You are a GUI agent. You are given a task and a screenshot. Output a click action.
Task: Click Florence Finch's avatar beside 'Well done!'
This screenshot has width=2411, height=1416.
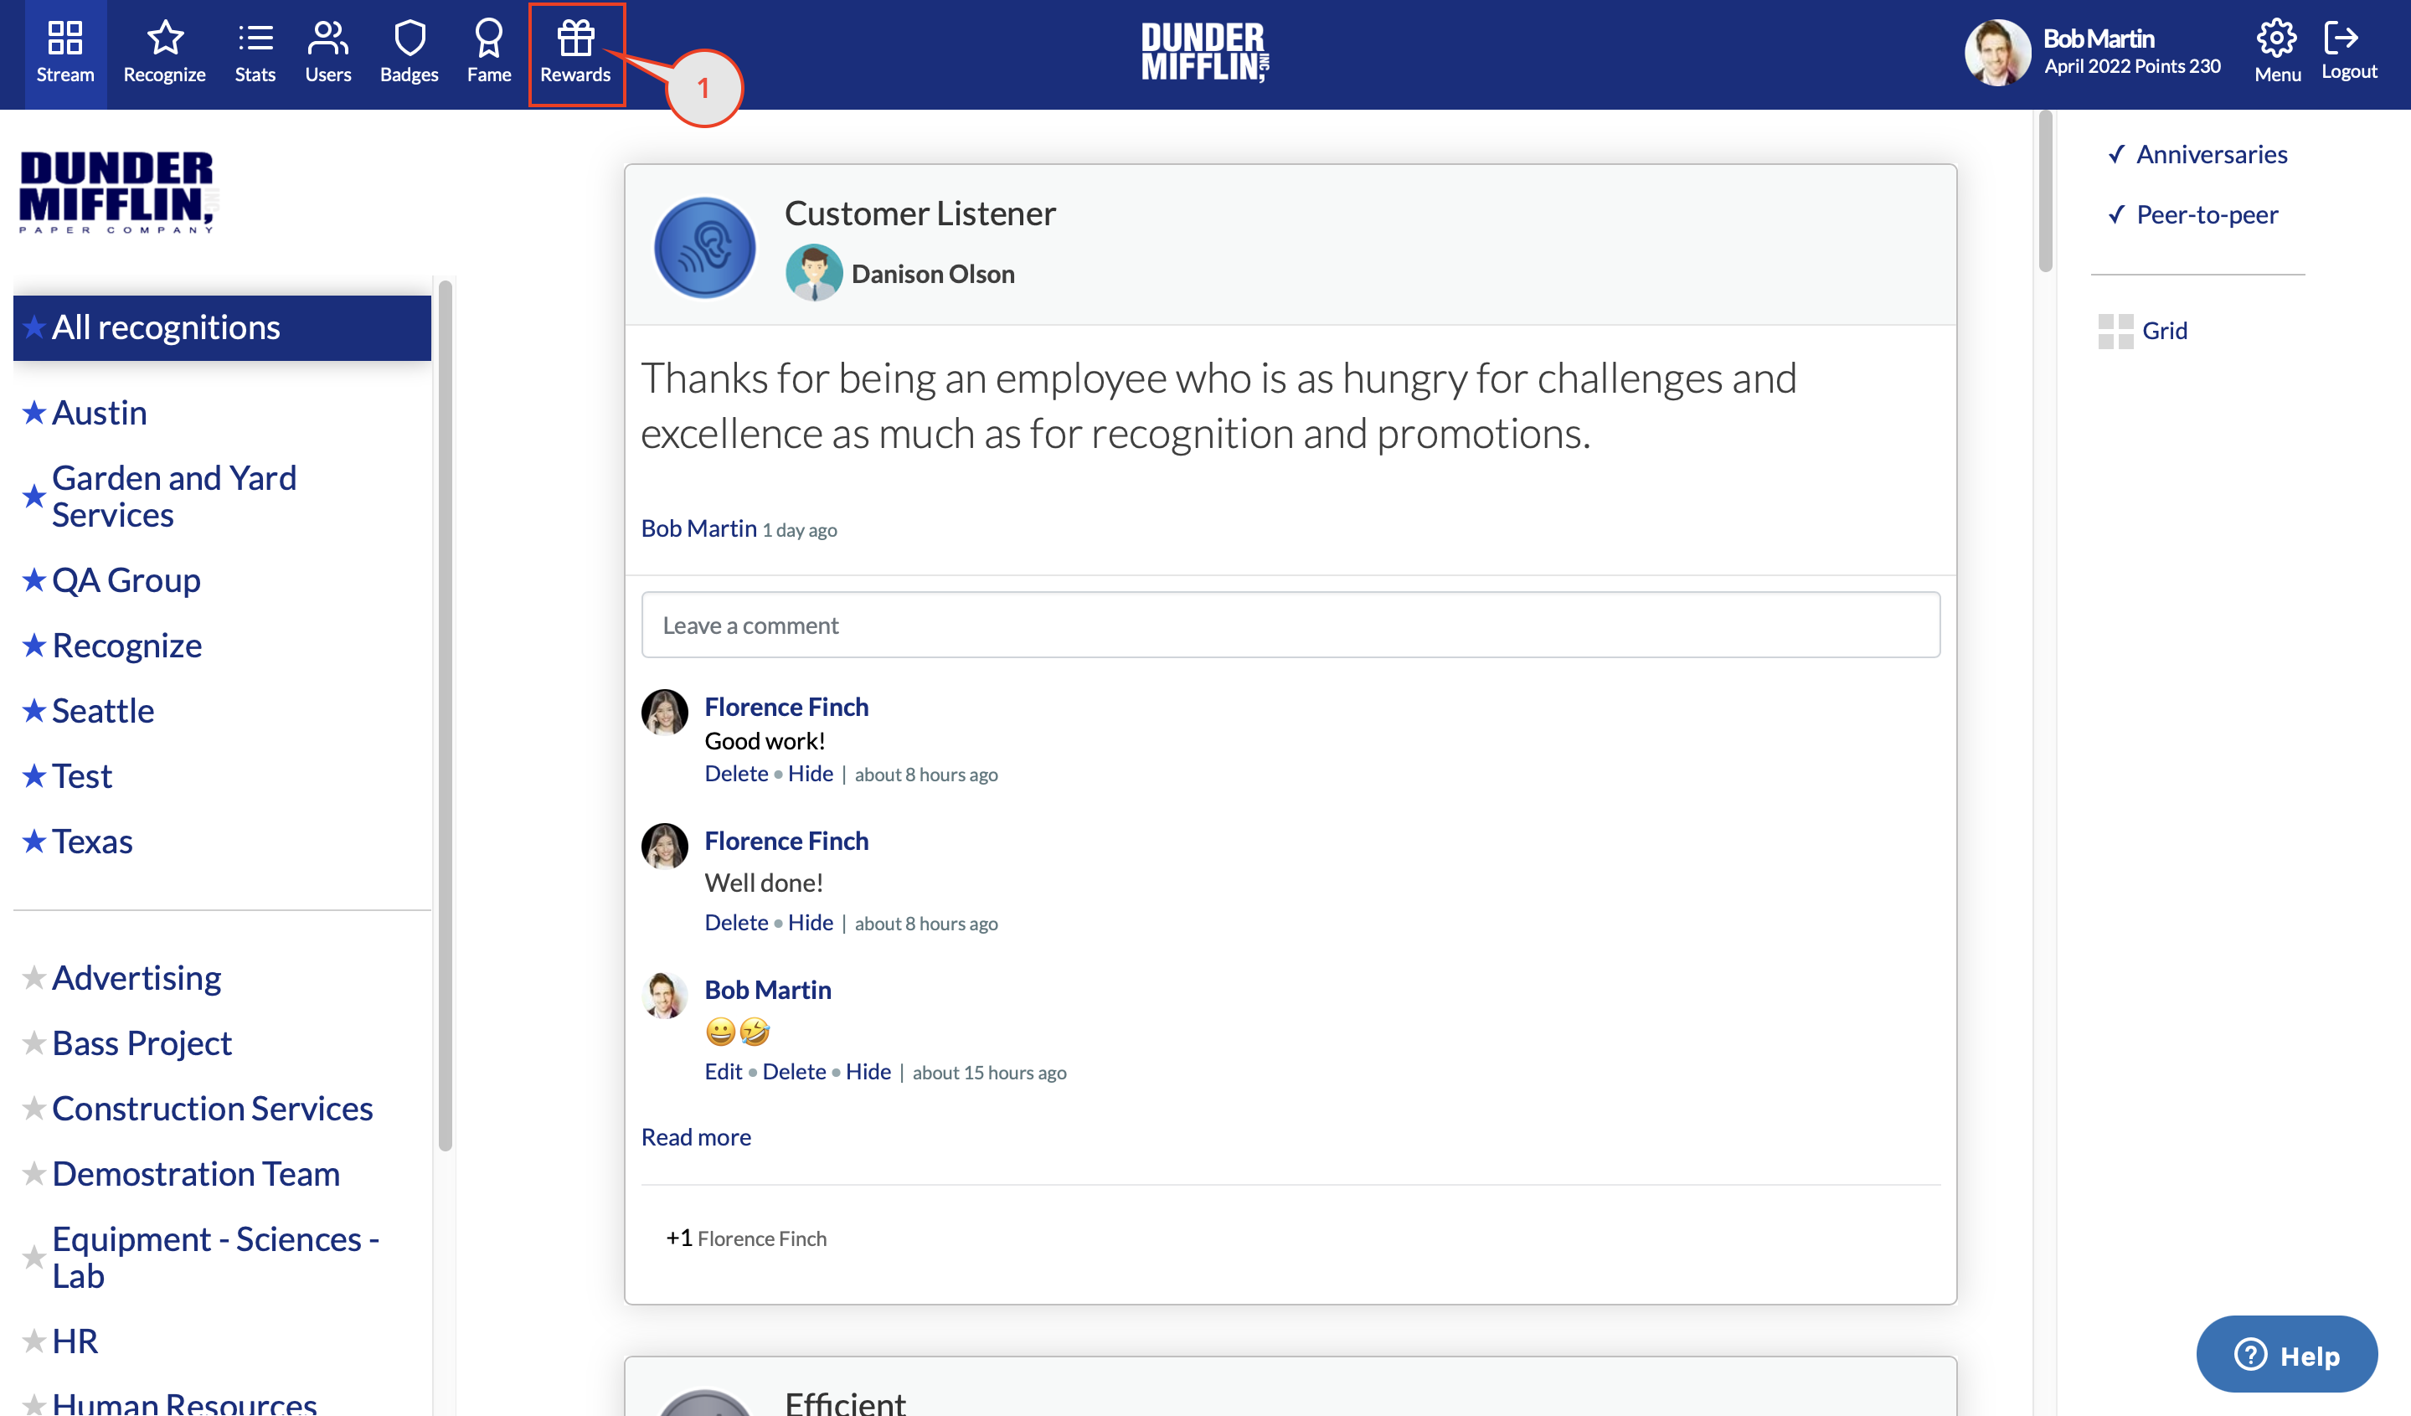(x=664, y=847)
